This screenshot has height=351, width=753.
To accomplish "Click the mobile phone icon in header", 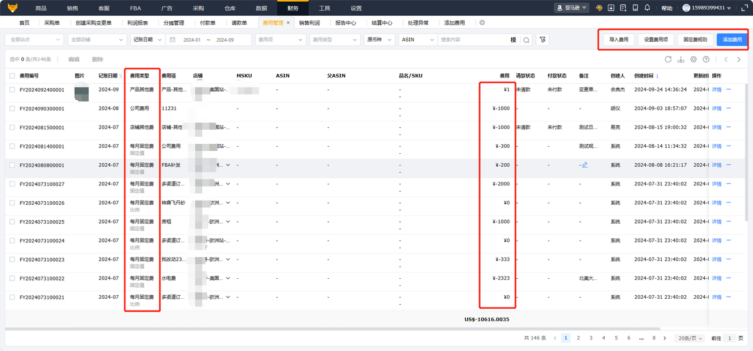I will point(635,8).
